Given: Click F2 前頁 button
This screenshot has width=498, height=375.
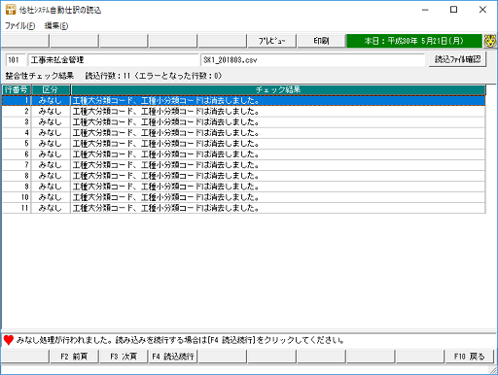Looking at the screenshot, I should coord(74,357).
